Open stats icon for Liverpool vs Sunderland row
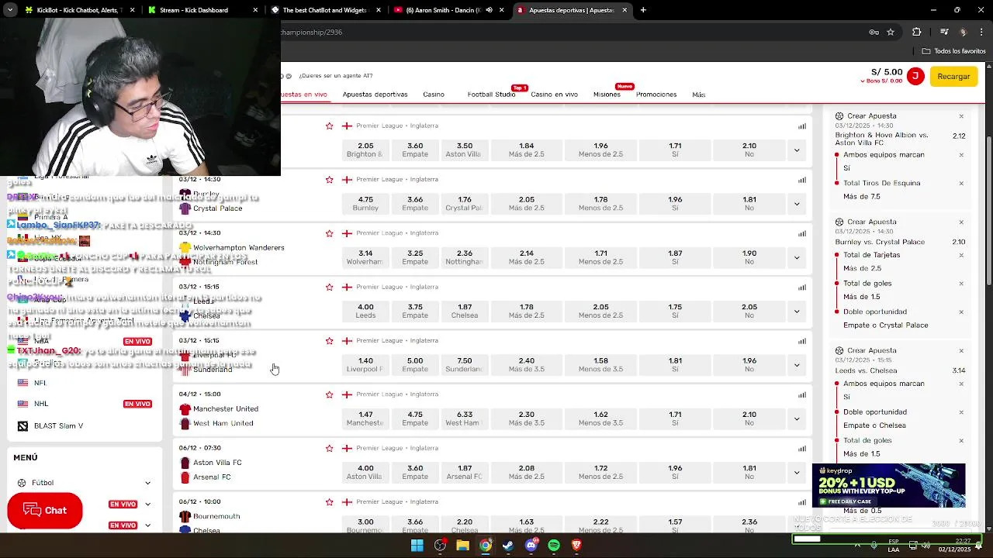The width and height of the screenshot is (993, 558). (x=802, y=341)
